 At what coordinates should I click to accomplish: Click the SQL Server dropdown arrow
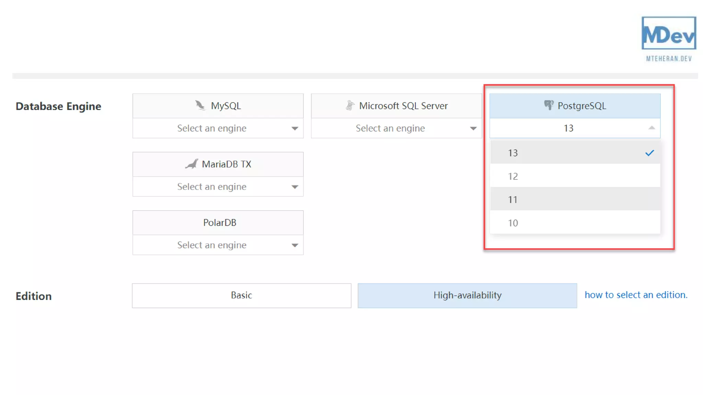coord(473,129)
